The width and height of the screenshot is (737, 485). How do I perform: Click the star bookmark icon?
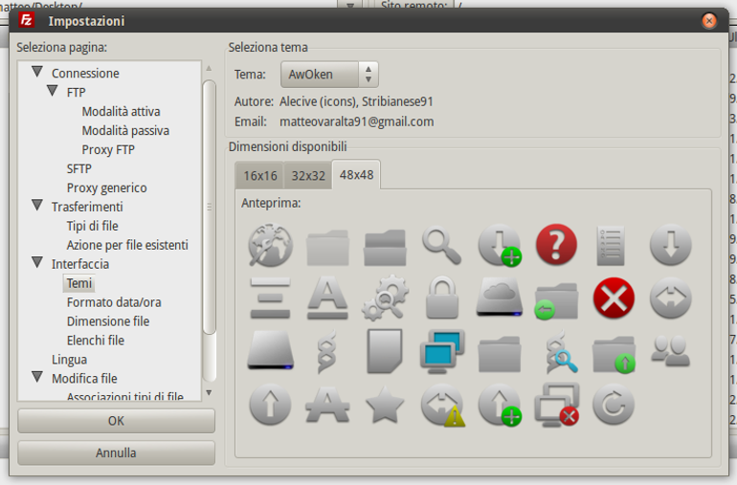pyautogui.click(x=385, y=404)
